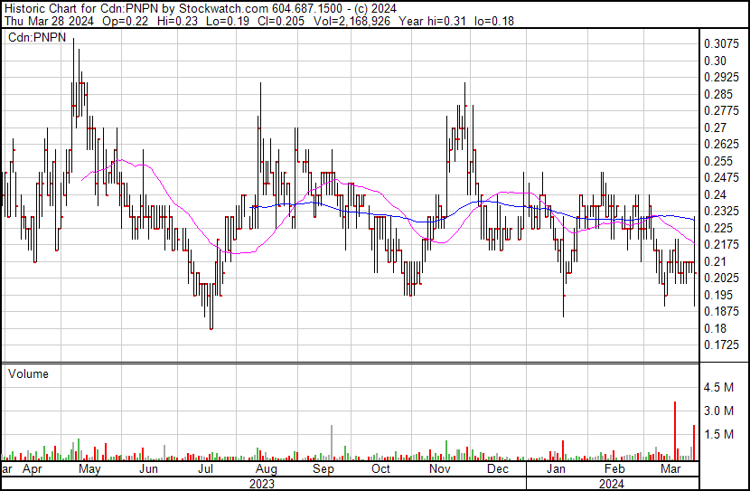Screen dimensions: 750x491
Task: Click the tall gray volume bar in September
Action: tap(332, 443)
